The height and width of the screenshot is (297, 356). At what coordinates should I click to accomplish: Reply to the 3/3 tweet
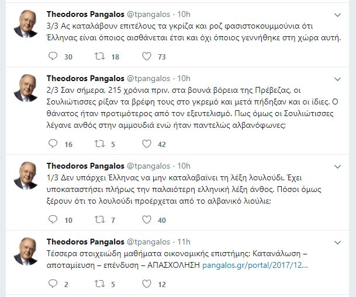click(x=53, y=57)
